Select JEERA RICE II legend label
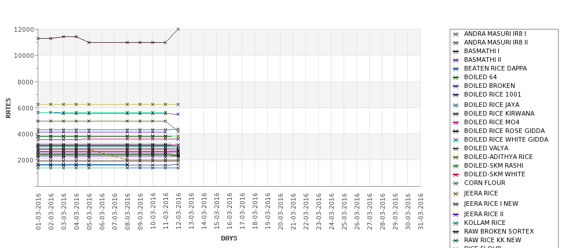565x248 pixels. [x=483, y=214]
